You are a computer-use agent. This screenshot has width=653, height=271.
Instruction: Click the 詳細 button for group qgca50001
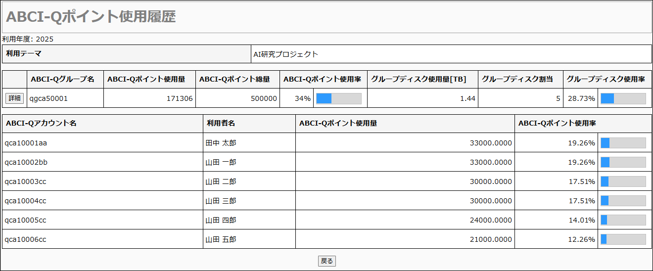pos(15,98)
